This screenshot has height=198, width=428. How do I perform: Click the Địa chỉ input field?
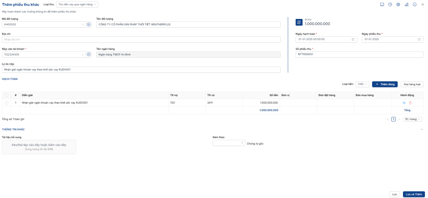point(141,40)
